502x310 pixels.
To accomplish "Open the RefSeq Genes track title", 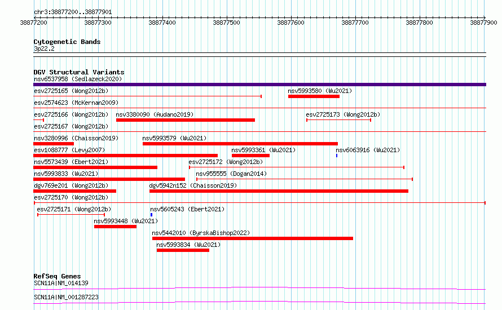I will [x=57, y=276].
